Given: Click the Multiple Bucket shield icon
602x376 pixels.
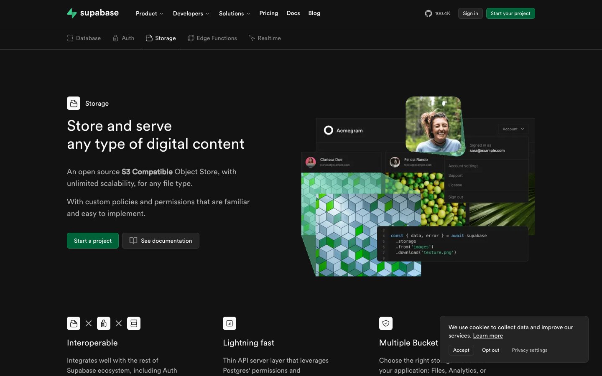Looking at the screenshot, I should coord(385,323).
